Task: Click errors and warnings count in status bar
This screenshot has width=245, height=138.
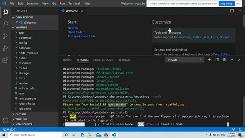Action: [x=9, y=130]
